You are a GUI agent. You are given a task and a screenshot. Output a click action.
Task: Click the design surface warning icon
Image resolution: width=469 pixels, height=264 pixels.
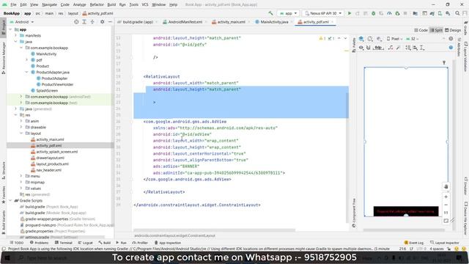(x=451, y=39)
